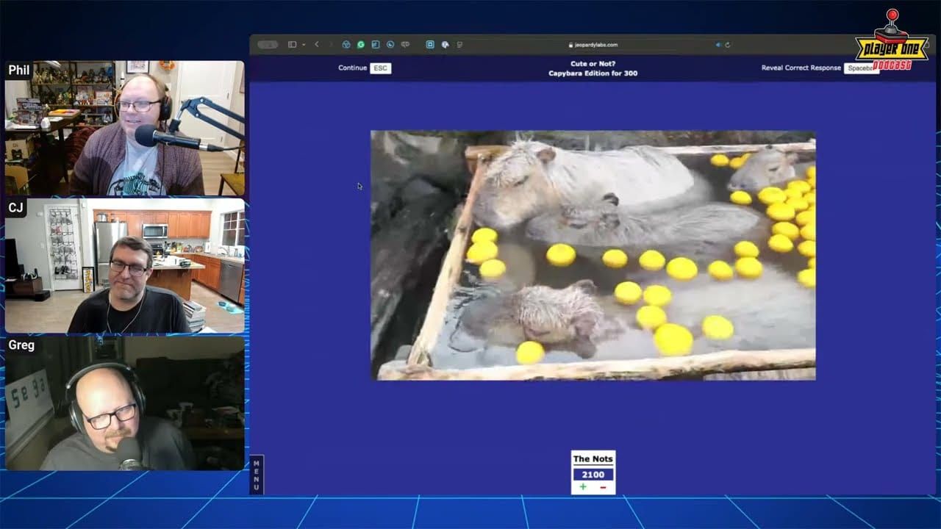Image resolution: width=941 pixels, height=529 pixels.
Task: Click Phil's webcam feed
Action: coord(125,129)
